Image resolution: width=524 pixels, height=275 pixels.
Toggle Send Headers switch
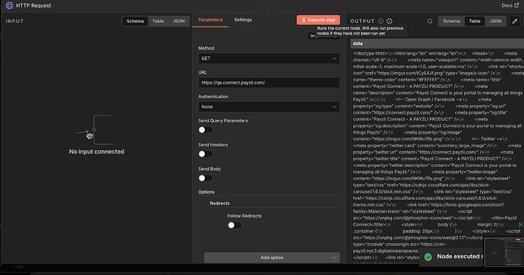206,154
